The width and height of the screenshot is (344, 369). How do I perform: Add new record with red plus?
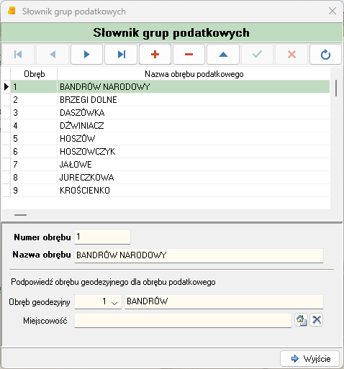coord(155,55)
